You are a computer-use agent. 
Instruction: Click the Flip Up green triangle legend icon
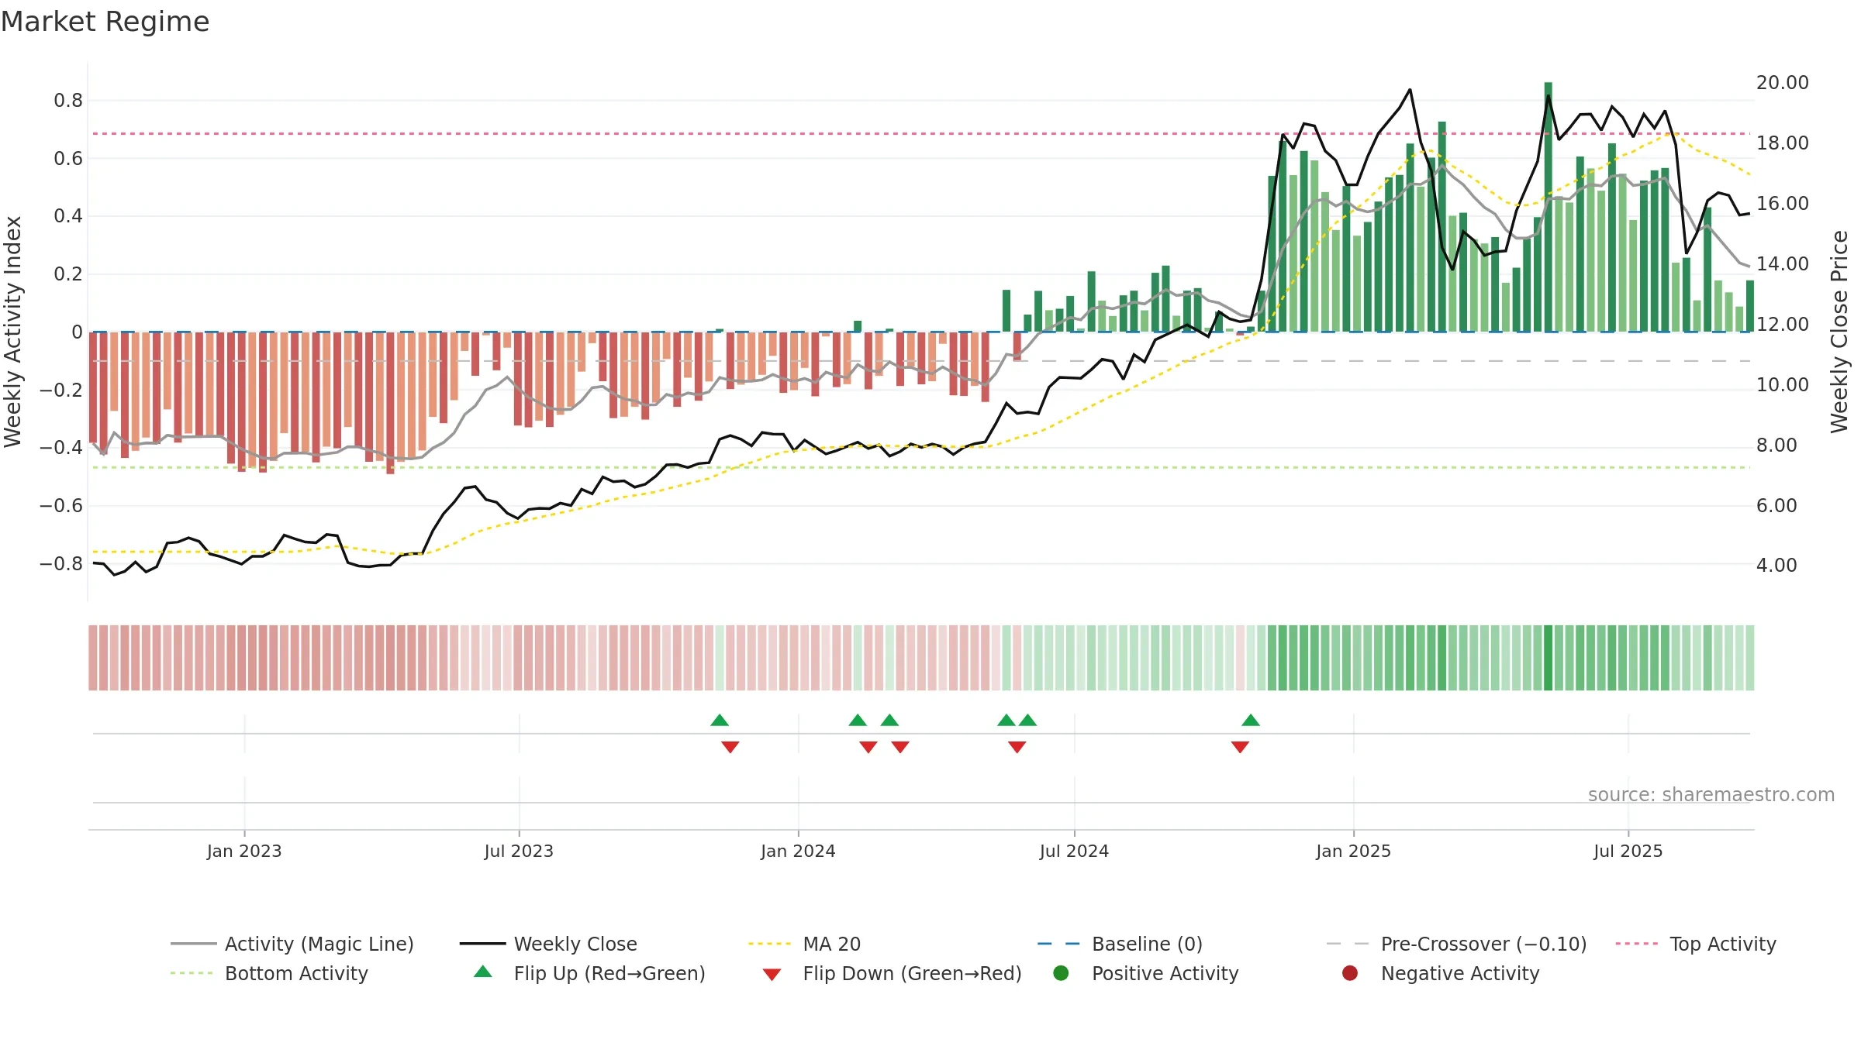483,972
